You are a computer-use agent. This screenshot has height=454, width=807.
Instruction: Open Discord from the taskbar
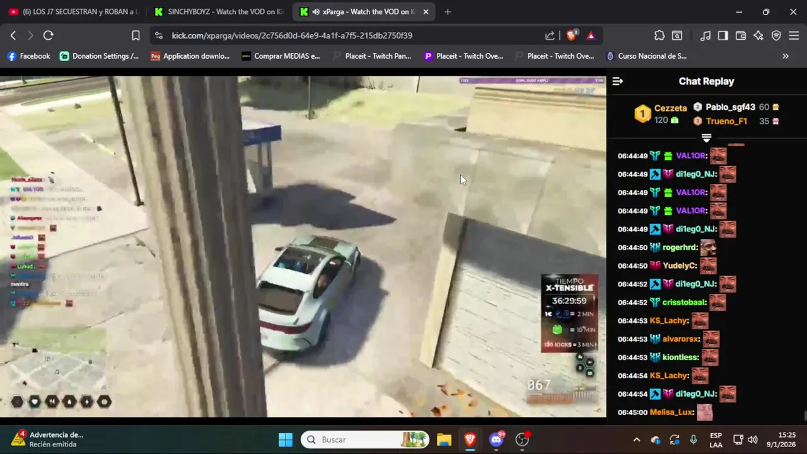click(x=496, y=439)
